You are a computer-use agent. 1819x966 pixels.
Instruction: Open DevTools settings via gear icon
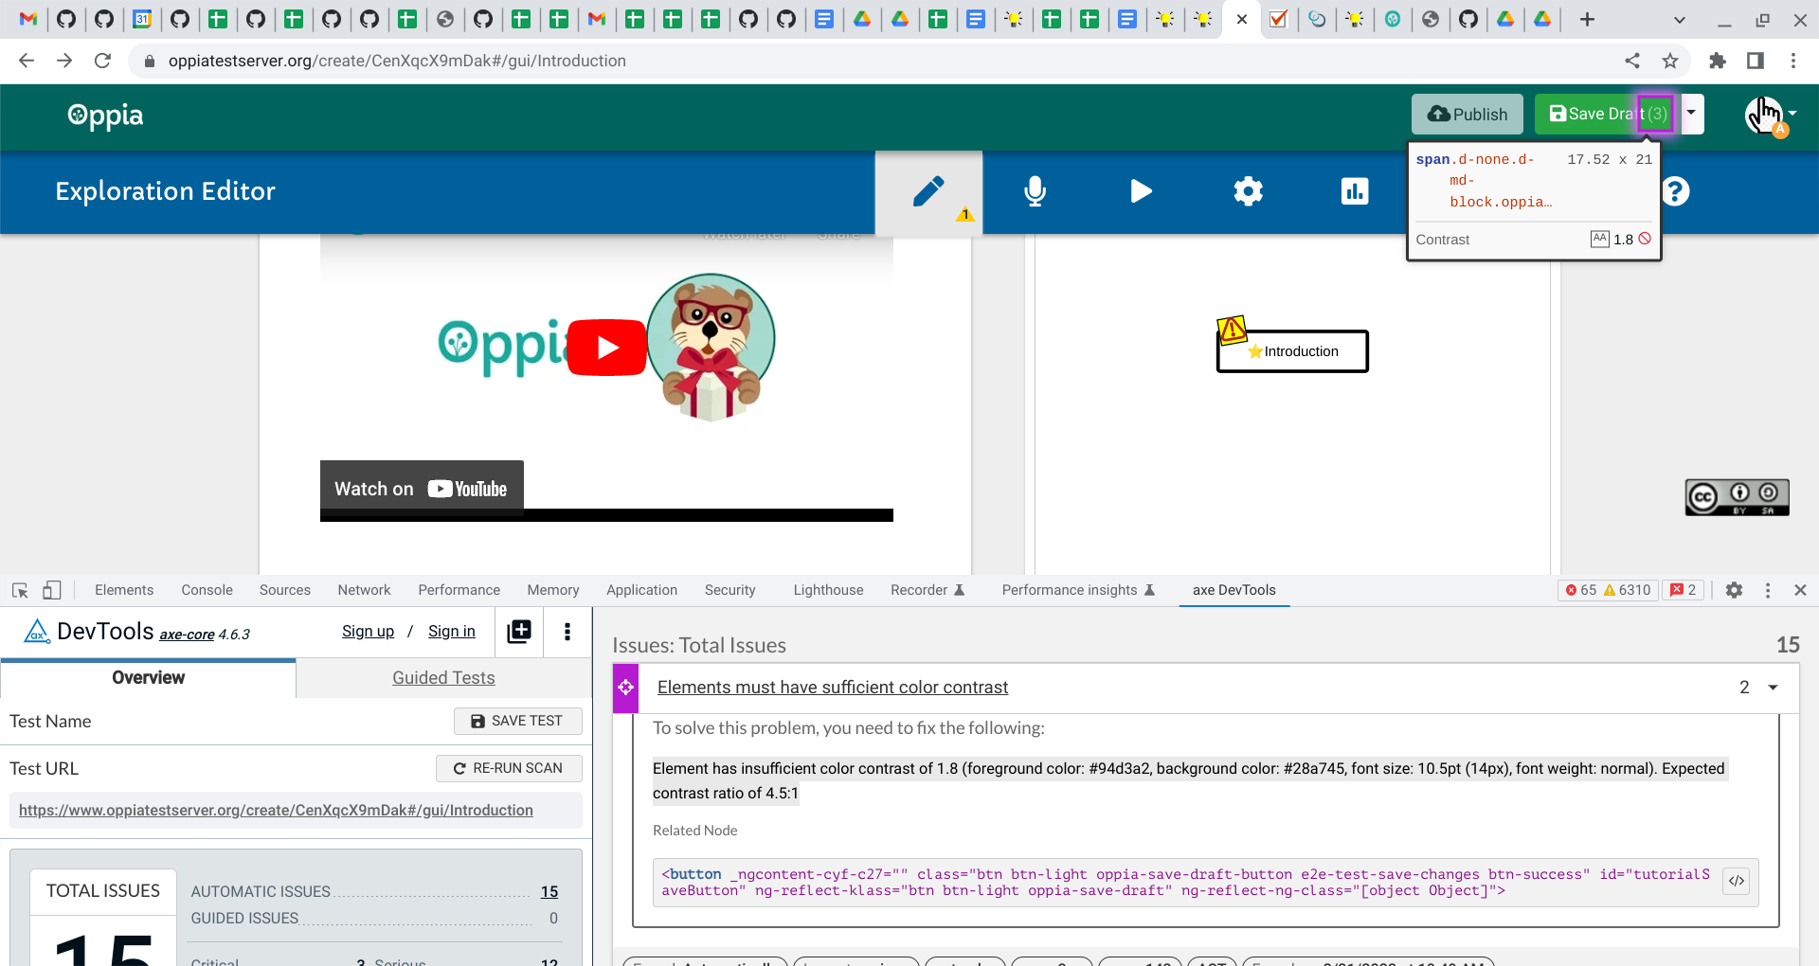[x=1735, y=590]
